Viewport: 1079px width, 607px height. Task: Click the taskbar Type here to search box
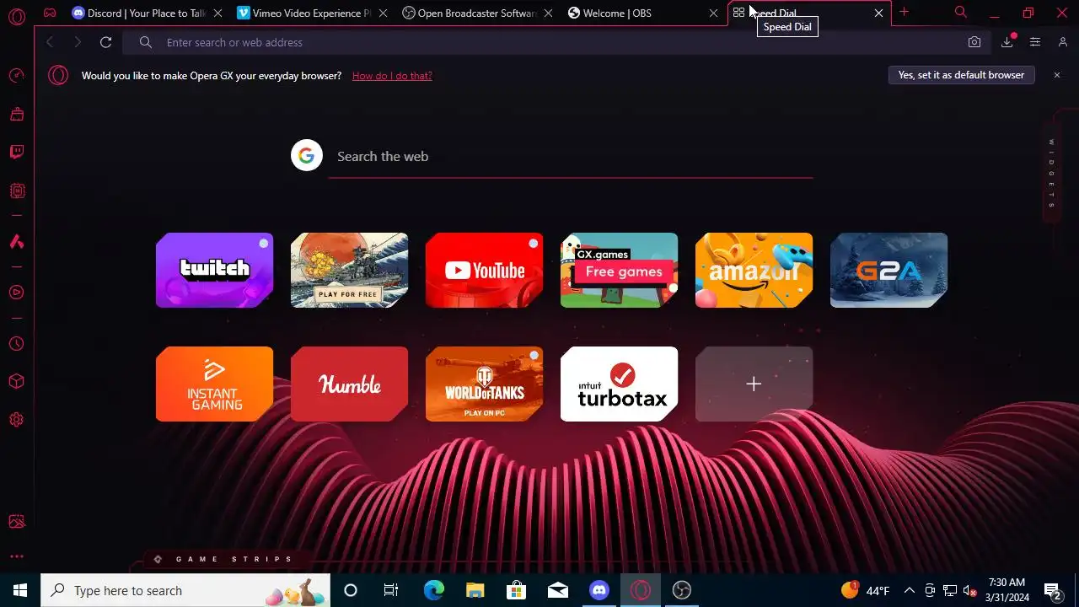(x=185, y=590)
